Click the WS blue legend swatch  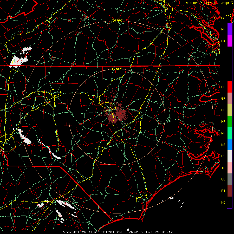(230, 145)
